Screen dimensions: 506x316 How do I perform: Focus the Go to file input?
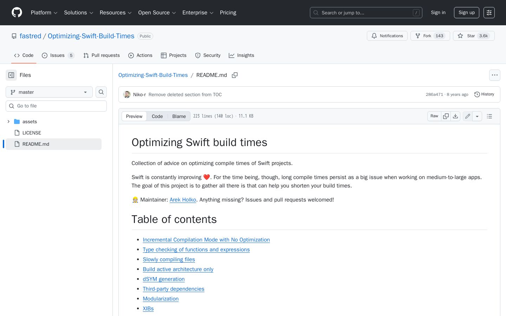[56, 106]
